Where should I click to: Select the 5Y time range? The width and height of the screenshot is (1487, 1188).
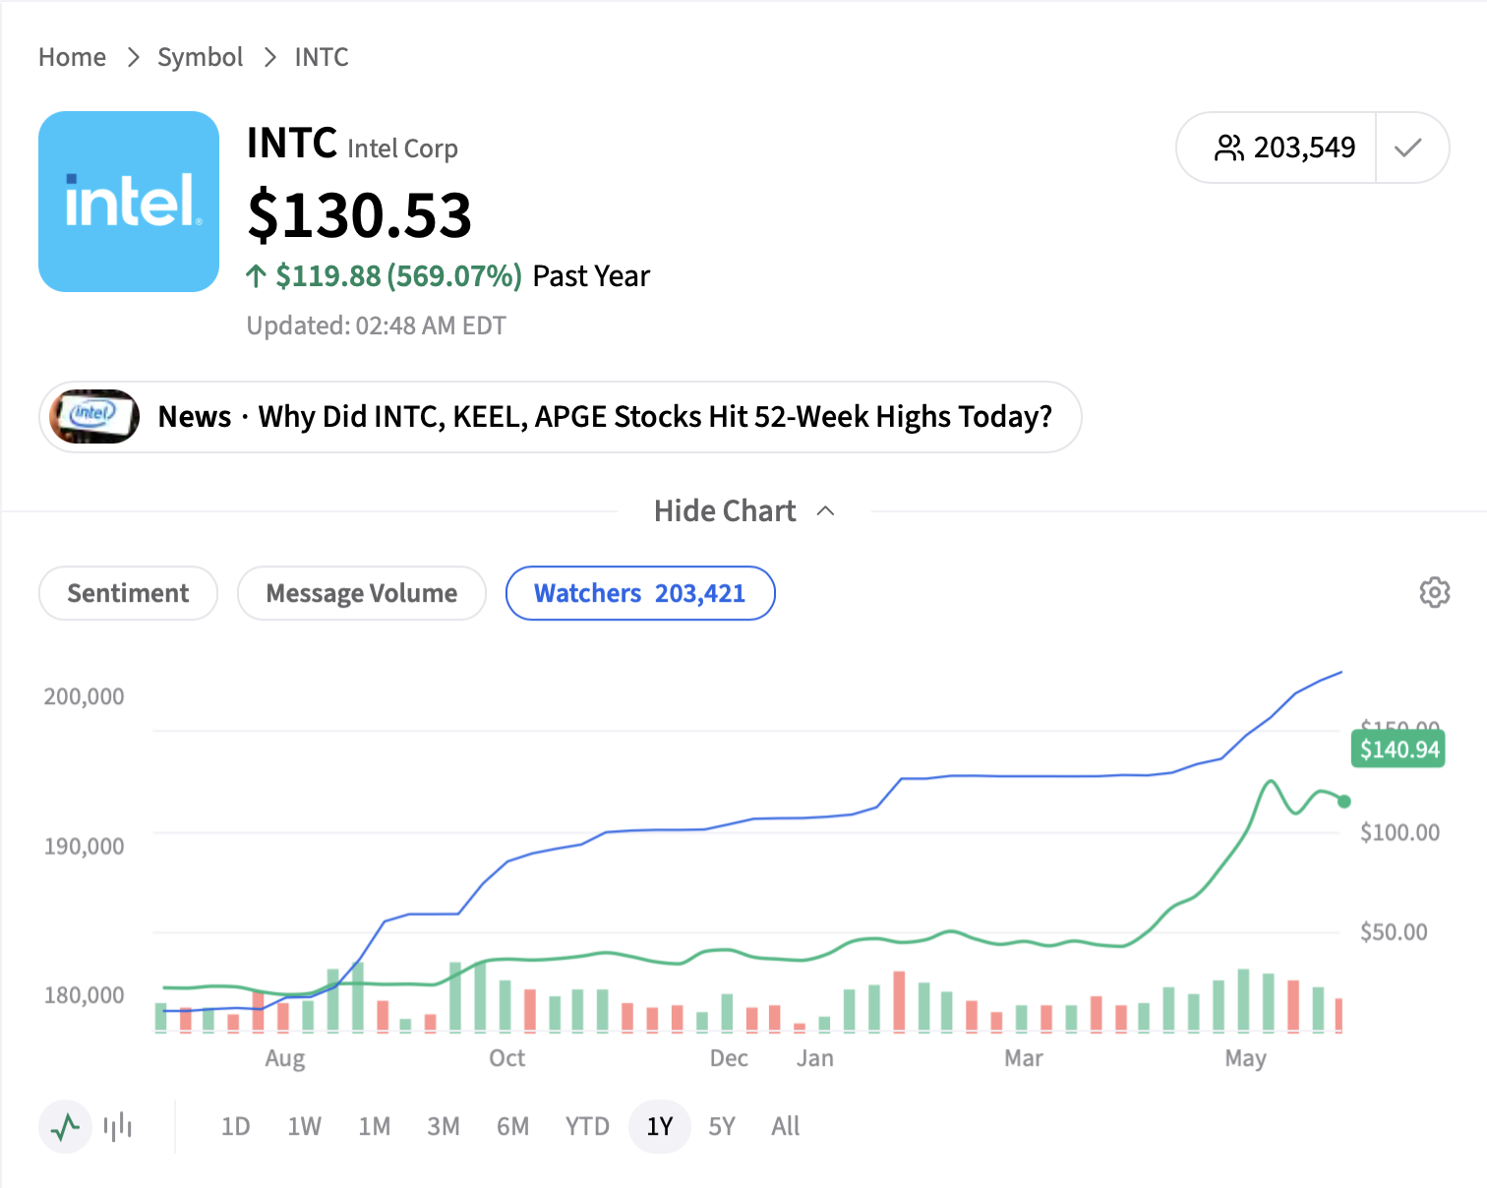[x=722, y=1126]
